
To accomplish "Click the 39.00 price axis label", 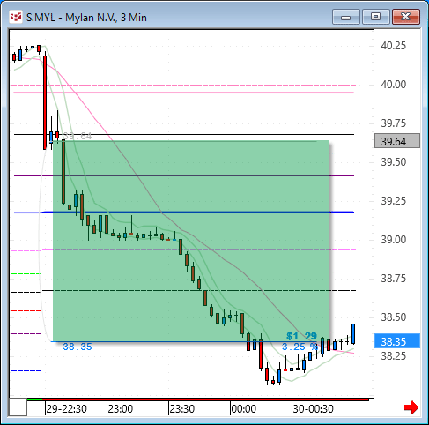I will (394, 240).
